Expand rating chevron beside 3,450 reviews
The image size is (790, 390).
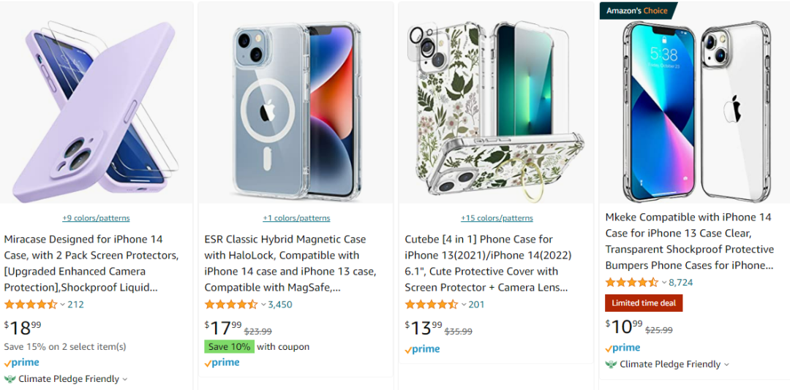click(263, 305)
